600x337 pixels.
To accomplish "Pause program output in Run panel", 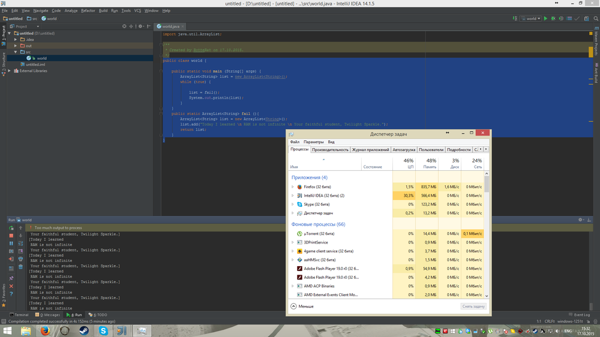I will 11,243.
